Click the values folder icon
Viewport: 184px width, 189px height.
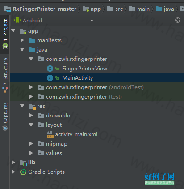click(x=41, y=153)
